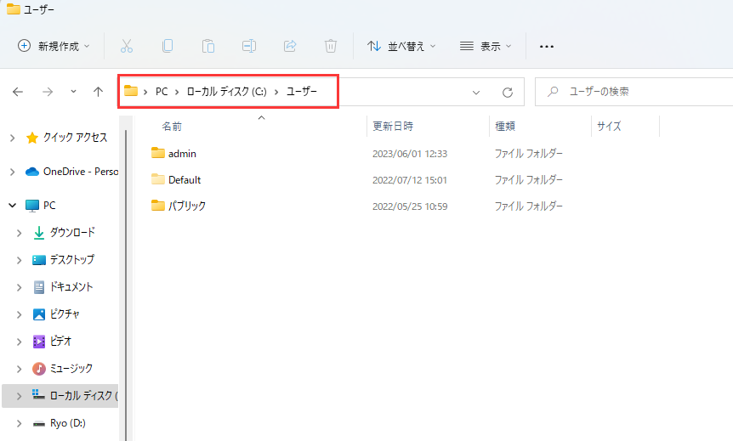The height and width of the screenshot is (441, 733).
Task: Click パブリック date 2022/05/25 10:59
Action: (x=410, y=206)
